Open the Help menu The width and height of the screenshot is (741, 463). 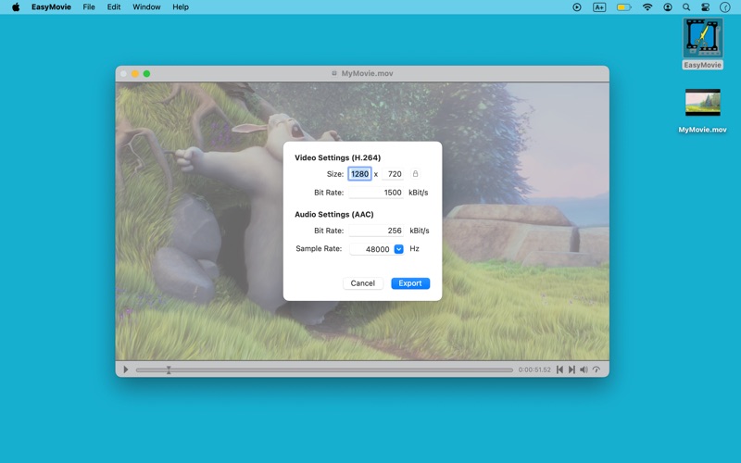coord(181,7)
